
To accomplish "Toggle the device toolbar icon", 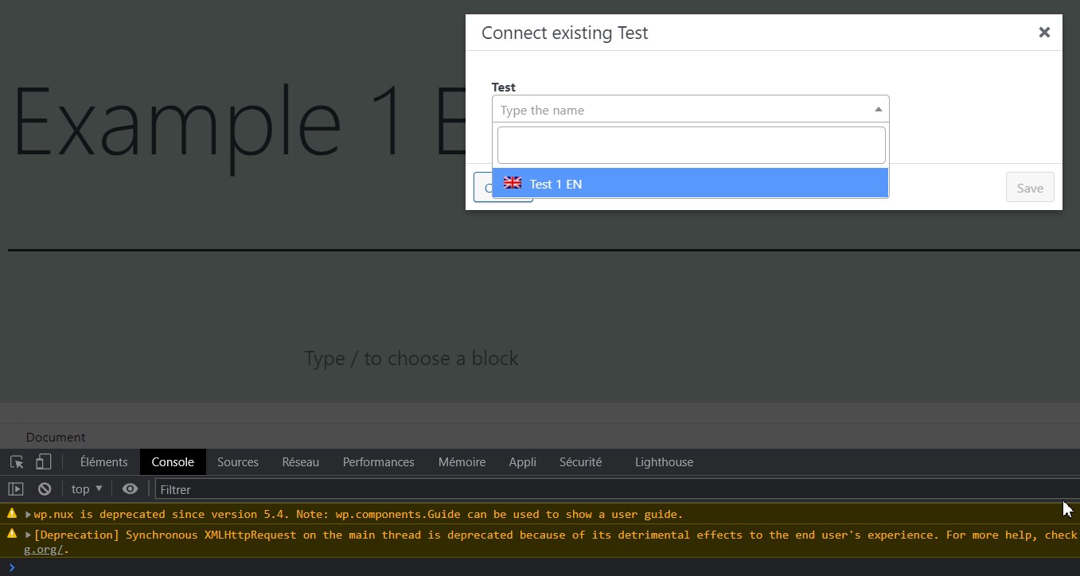I will tap(44, 462).
